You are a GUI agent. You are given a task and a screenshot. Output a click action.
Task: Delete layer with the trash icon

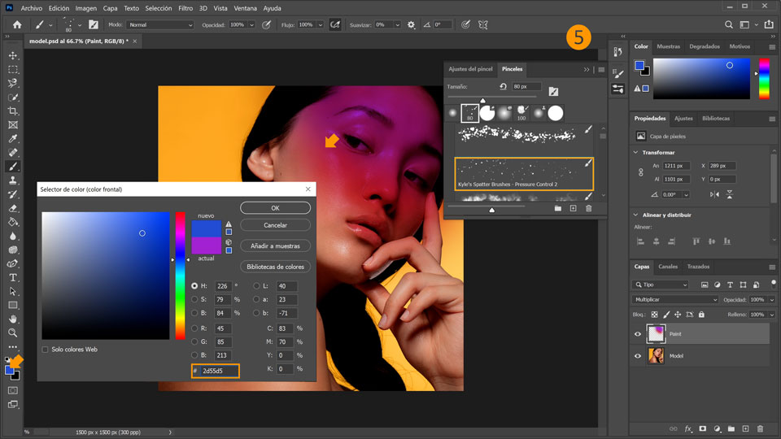coord(760,428)
